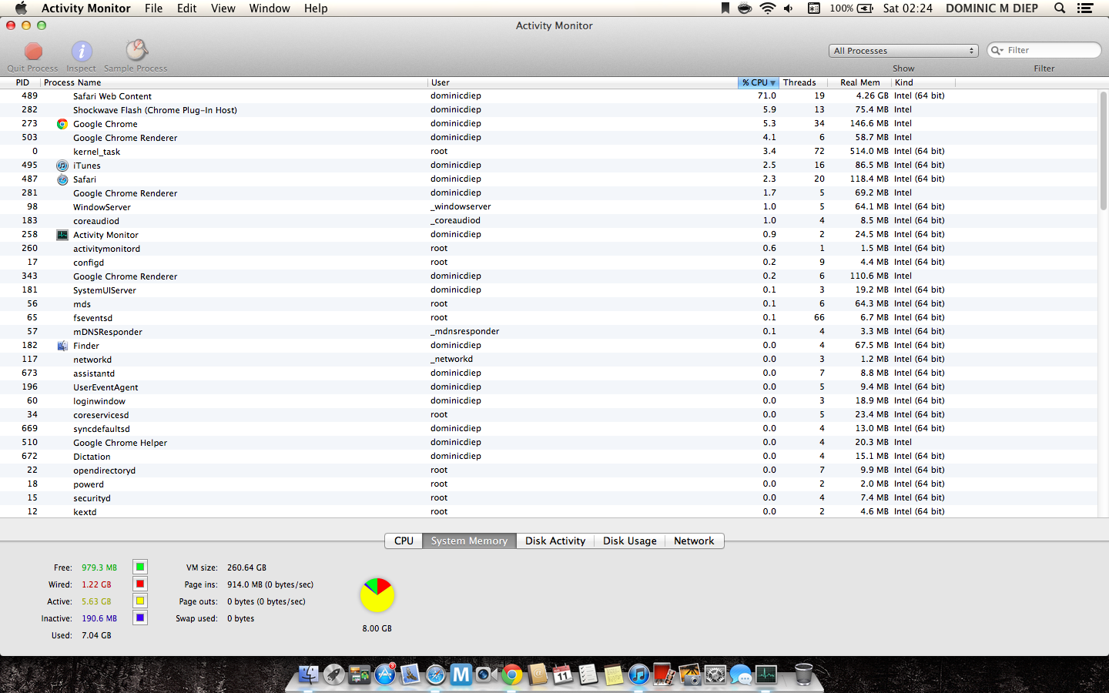
Task: Sort by the Threads column header
Action: click(x=803, y=82)
